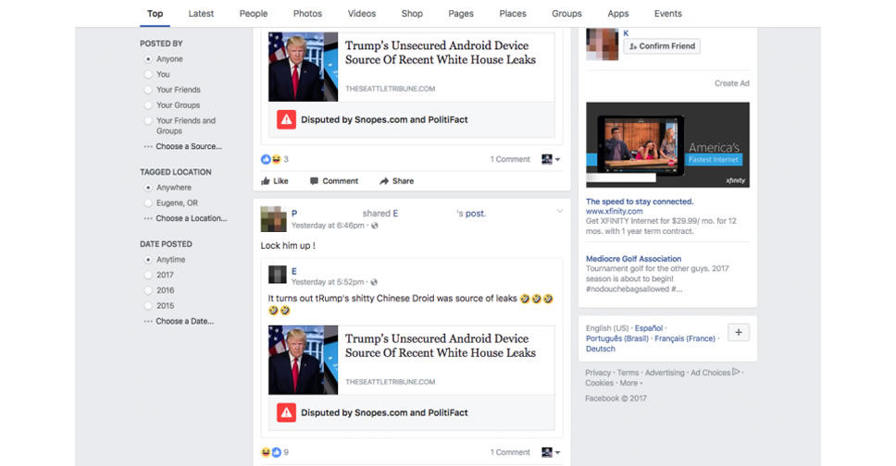Switch to the Latest tab
The height and width of the screenshot is (466, 896).
(x=201, y=14)
